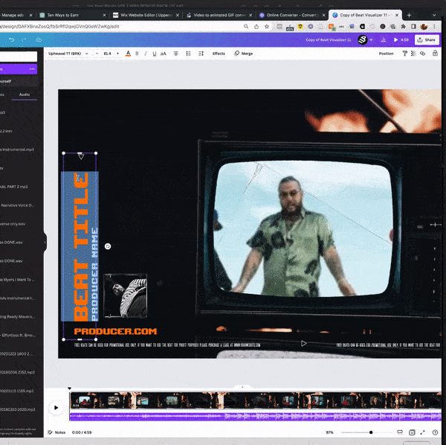
Task: Click the Notes button
Action: pyautogui.click(x=56, y=432)
